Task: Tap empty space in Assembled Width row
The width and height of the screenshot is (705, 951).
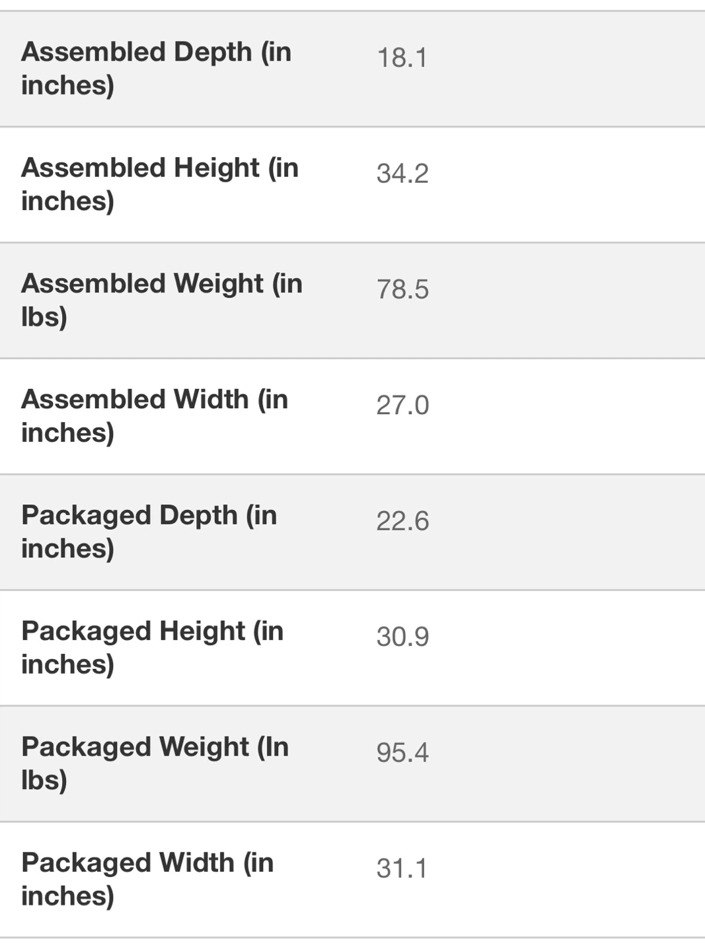Action: [x=568, y=416]
